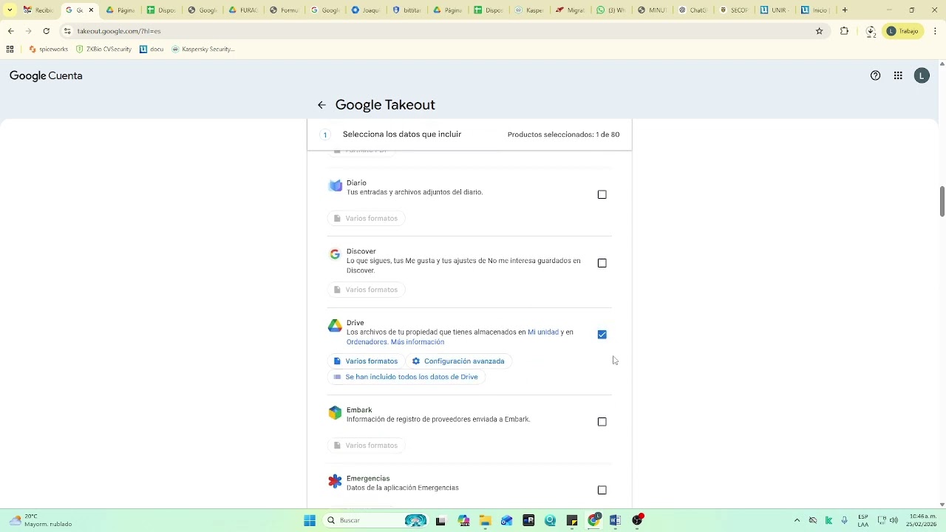This screenshot has width=946, height=532.
Task: Open the Trabajo profile chip
Action: tap(903, 31)
